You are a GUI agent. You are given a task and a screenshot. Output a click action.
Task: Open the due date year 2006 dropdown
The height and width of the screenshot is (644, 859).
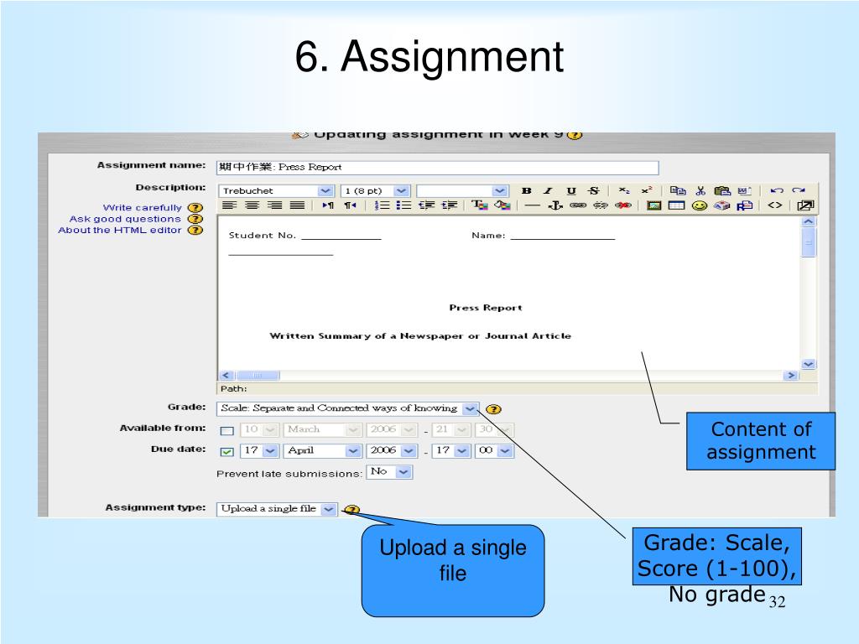pyautogui.click(x=393, y=450)
